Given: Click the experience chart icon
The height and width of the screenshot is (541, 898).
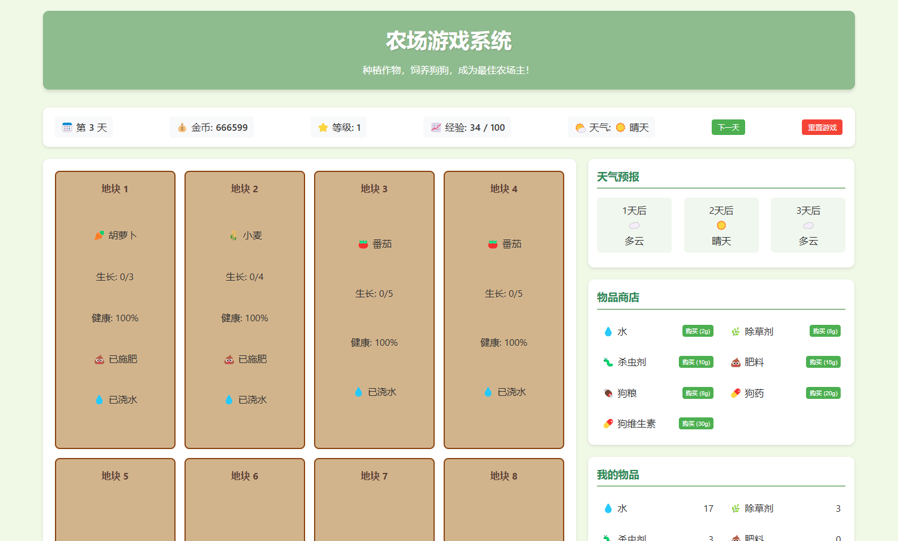Looking at the screenshot, I should coord(434,127).
